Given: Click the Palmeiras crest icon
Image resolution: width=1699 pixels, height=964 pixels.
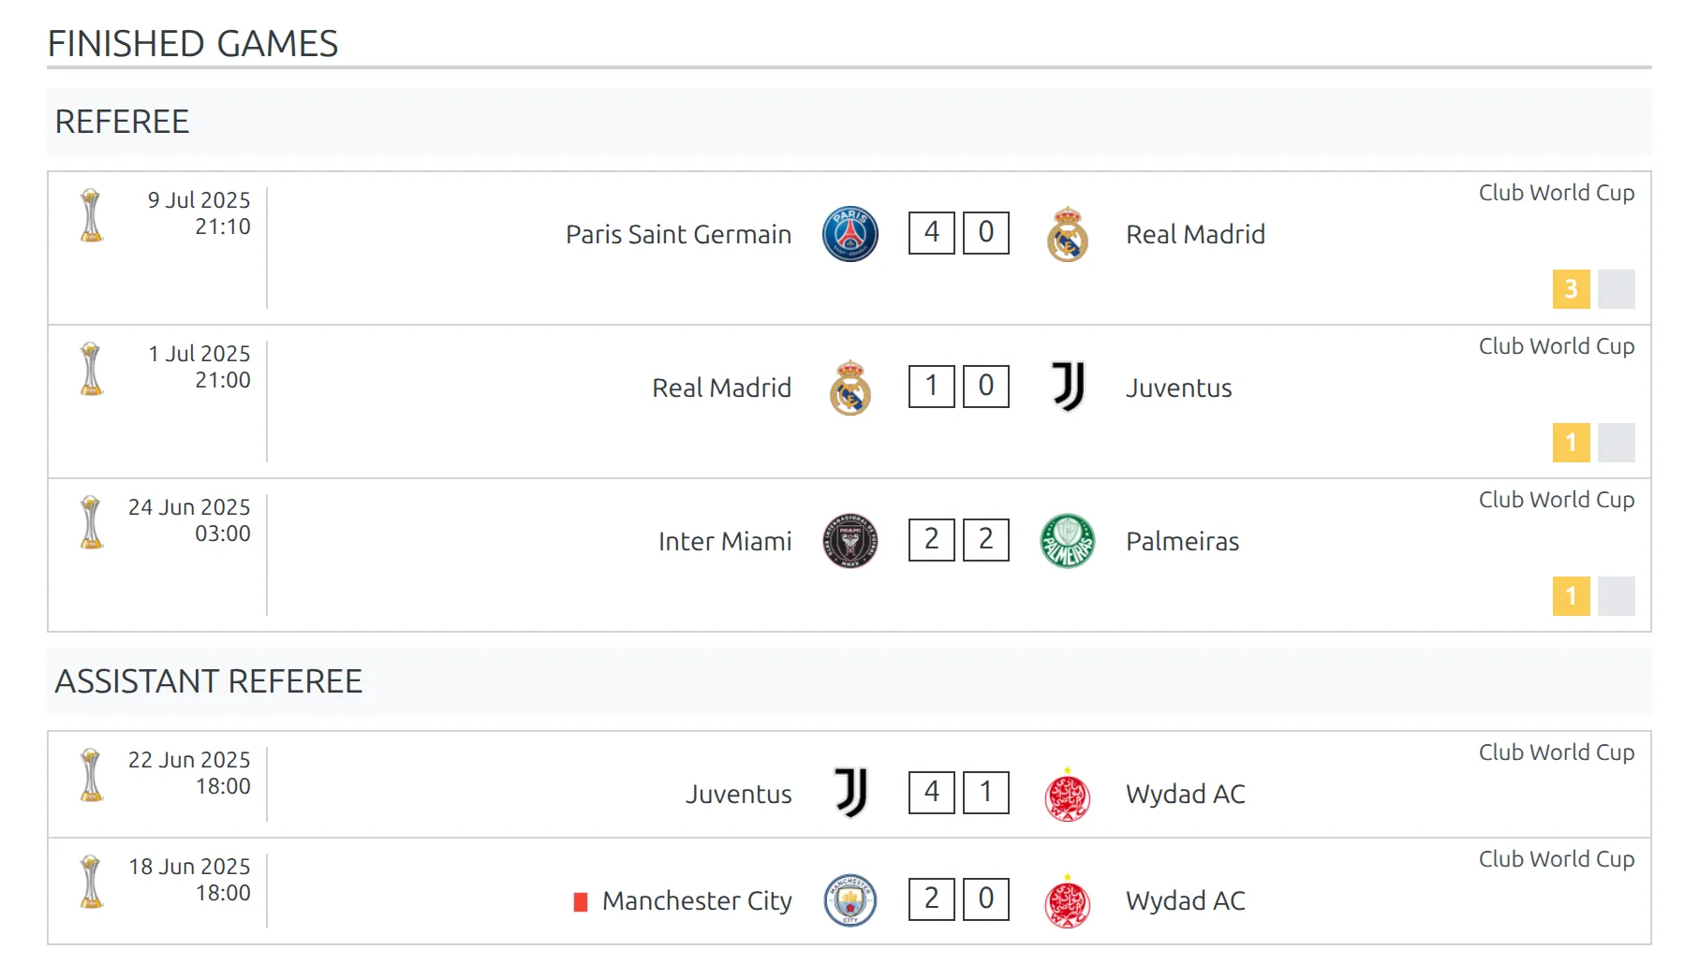Looking at the screenshot, I should 1067,541.
